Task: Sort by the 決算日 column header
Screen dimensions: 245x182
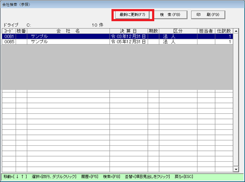Action: coord(129,31)
